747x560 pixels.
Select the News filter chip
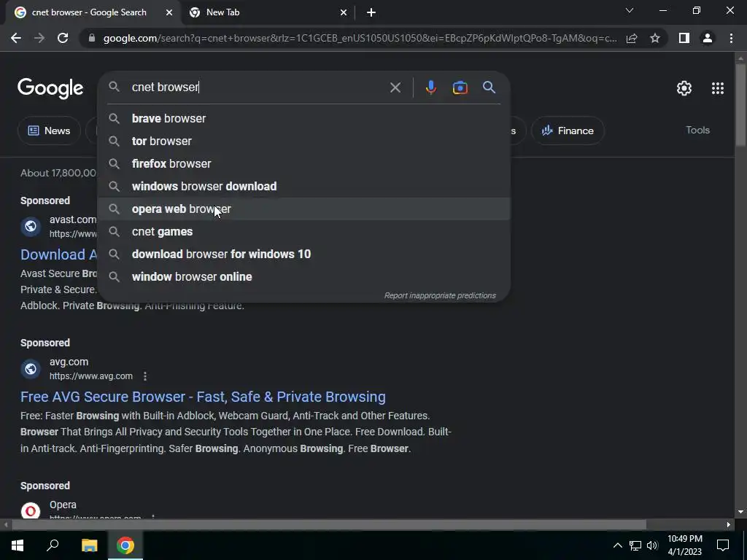tap(49, 131)
